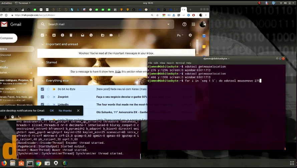Open terminal File menu
Viewport: 297px width, 168px height.
150,63
